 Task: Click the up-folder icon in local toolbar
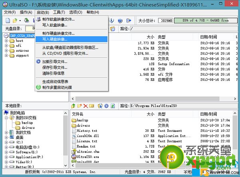click(x=73, y=106)
